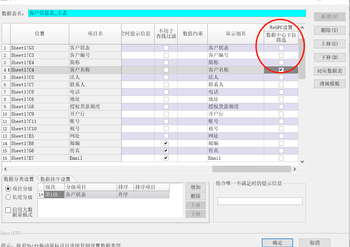Uncheck 不用于查找过滤 for 传真
This screenshot has width=350, height=247.
tap(166, 151)
